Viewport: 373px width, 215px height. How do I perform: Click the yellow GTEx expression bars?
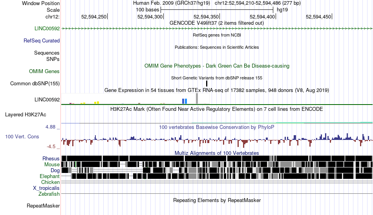point(97,103)
